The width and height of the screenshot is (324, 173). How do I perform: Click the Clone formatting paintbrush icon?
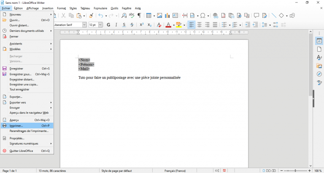coord(91,16)
